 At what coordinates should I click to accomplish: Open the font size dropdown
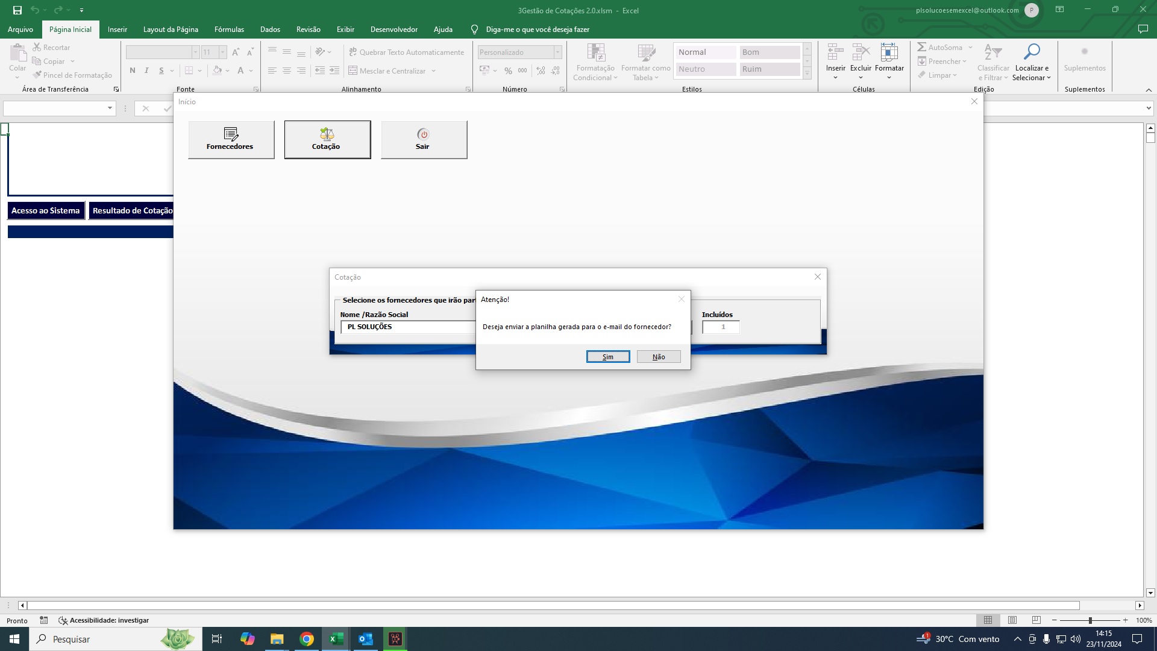tap(222, 52)
